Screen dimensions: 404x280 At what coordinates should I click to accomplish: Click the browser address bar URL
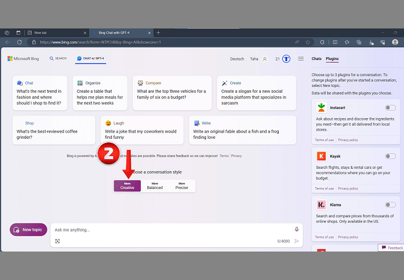pos(100,42)
